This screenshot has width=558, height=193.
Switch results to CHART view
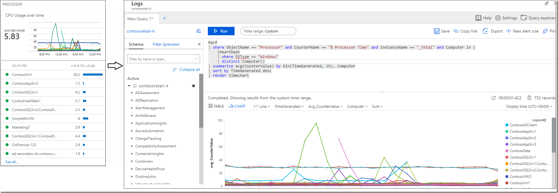pyautogui.click(x=237, y=106)
